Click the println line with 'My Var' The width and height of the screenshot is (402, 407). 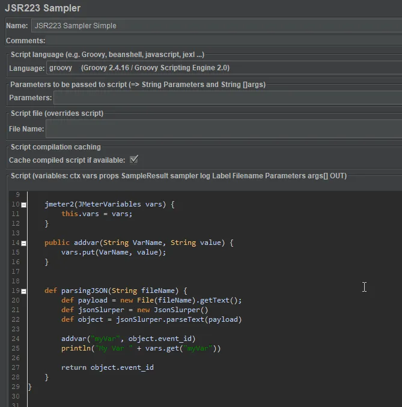pos(141,348)
